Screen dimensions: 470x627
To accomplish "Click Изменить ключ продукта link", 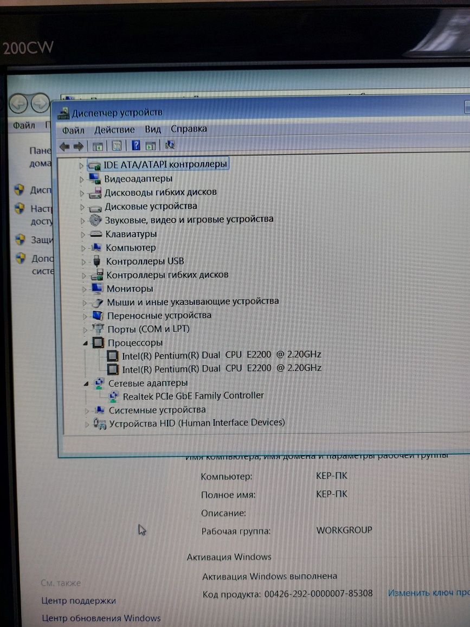I will coord(429,593).
